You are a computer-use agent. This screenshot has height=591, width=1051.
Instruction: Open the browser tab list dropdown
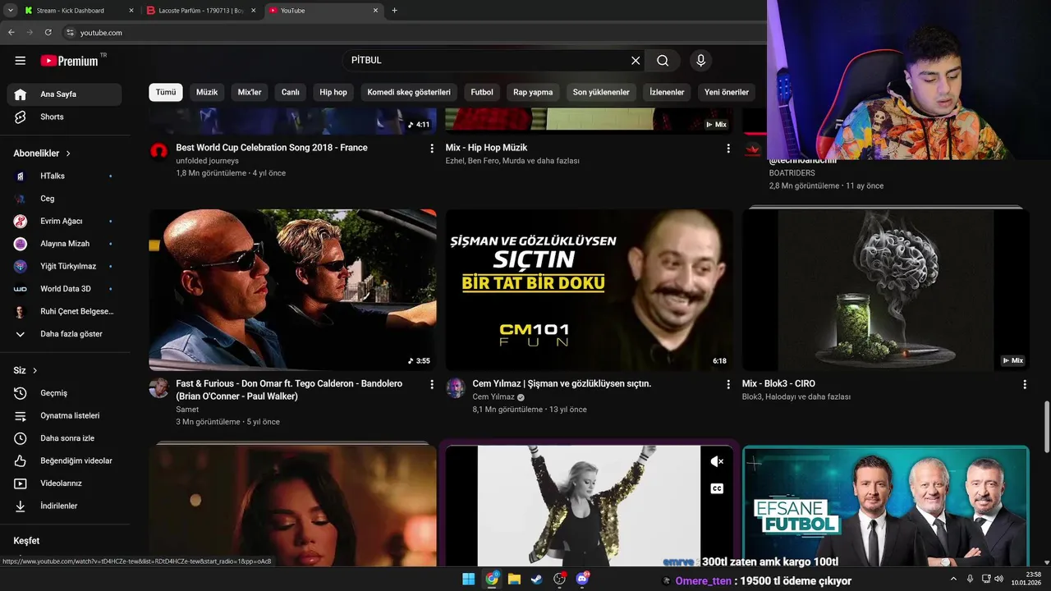(11, 11)
